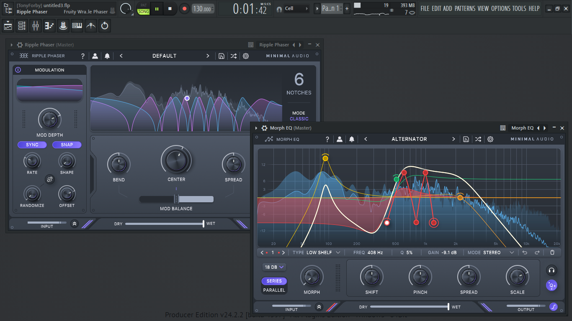Toggle the SYNC button in Modulation
This screenshot has width=572, height=321.
(32, 145)
